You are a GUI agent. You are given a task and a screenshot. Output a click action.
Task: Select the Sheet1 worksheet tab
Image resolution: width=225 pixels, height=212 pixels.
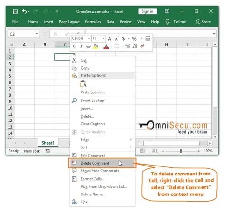coord(48,143)
